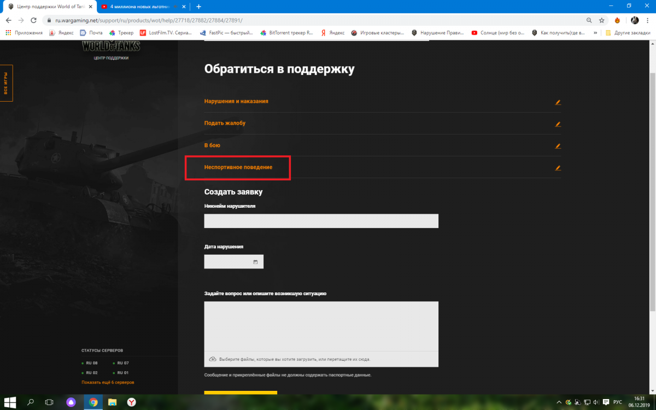Click the yellow submit button at the bottom

[x=241, y=393]
